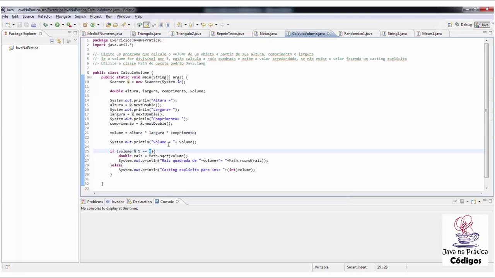Click the Open Type toolbar icon
The image size is (495, 278).
[x=109, y=25]
